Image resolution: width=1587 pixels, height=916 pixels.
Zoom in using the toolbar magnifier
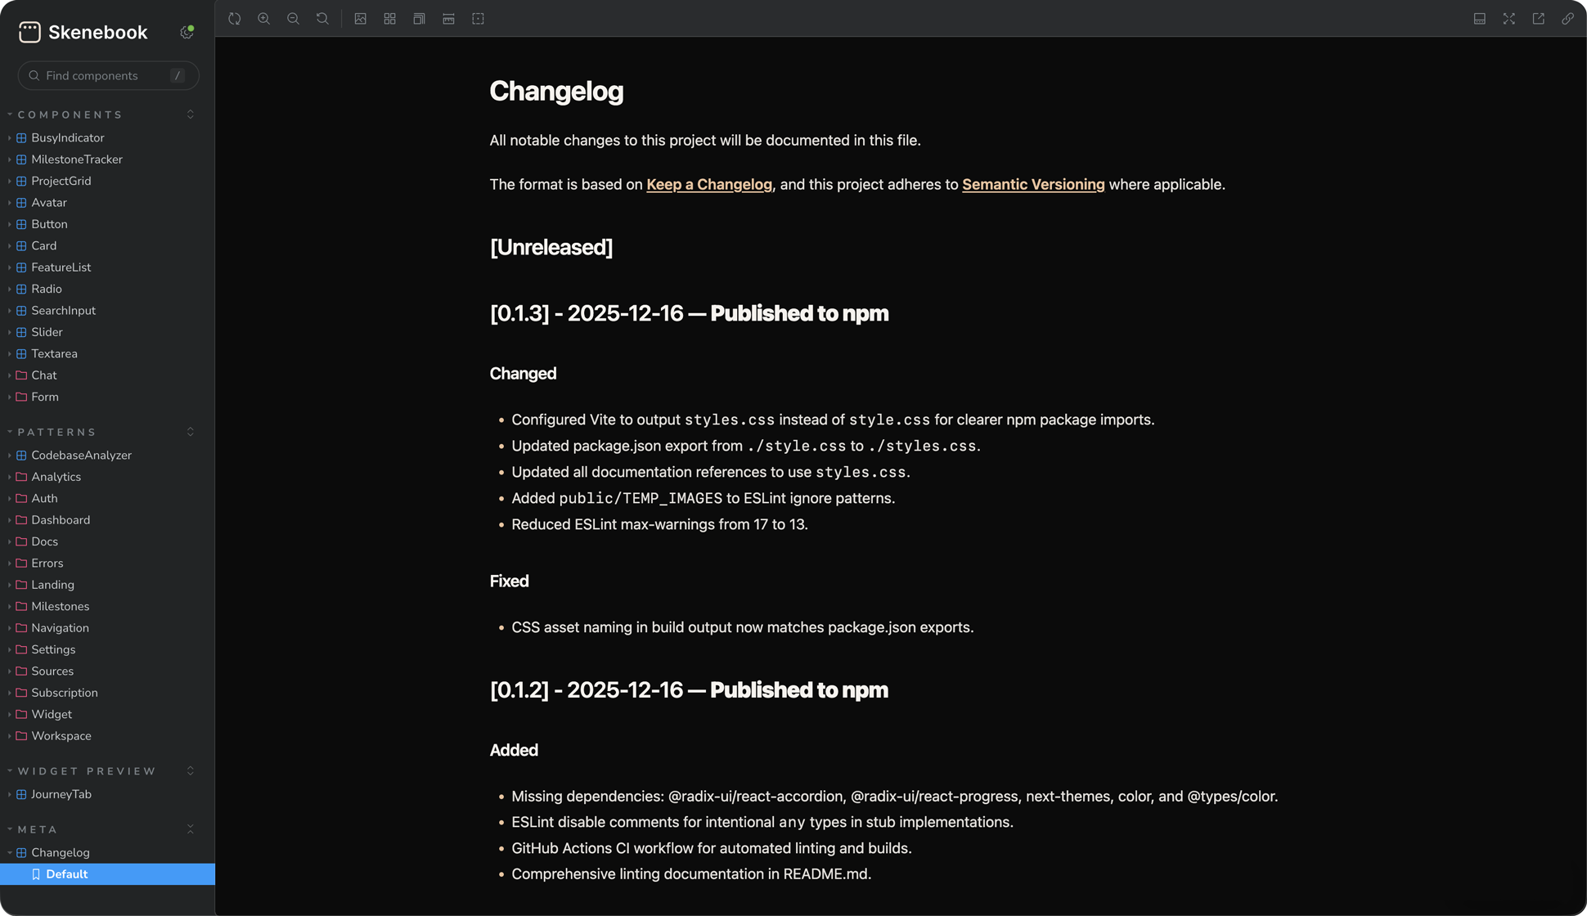click(x=263, y=19)
